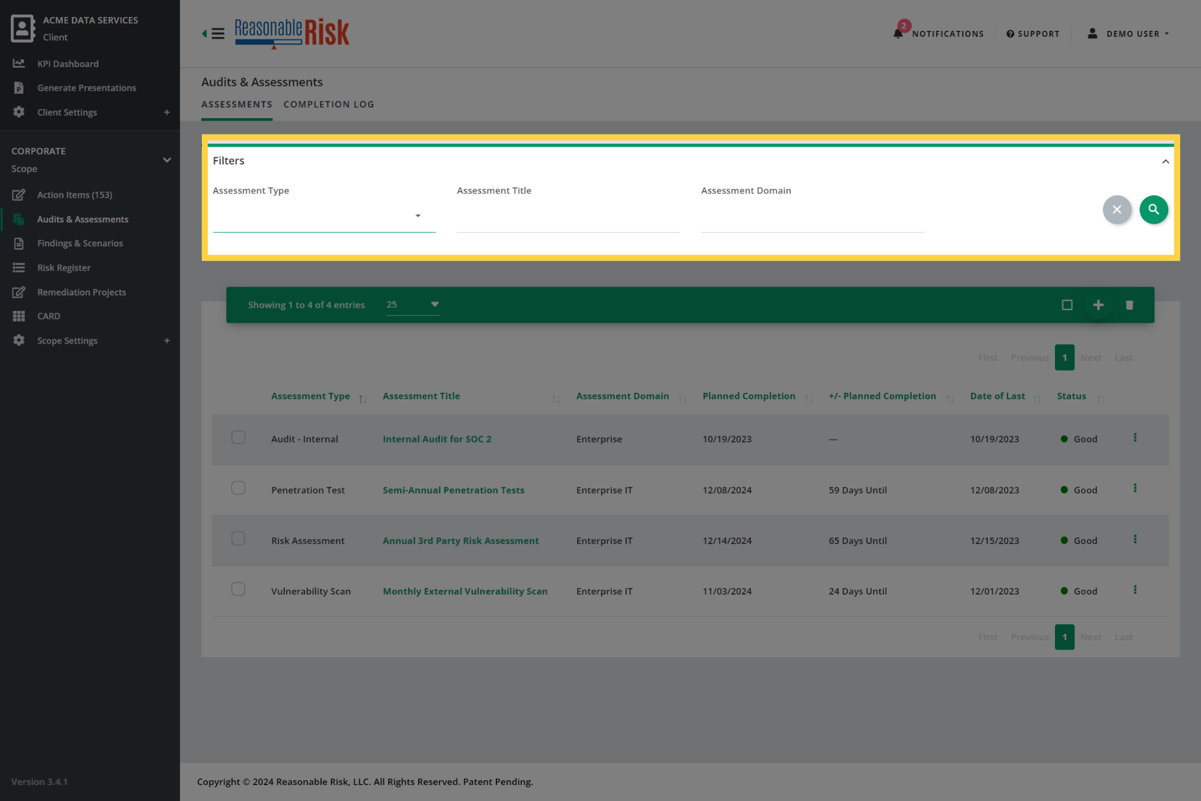Open row menu for Internal Audit for SOC 2
Image resolution: width=1201 pixels, height=801 pixels.
point(1135,438)
